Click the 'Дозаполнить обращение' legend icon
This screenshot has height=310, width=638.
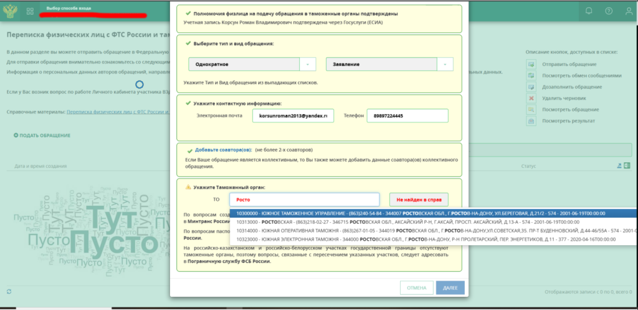(x=531, y=87)
